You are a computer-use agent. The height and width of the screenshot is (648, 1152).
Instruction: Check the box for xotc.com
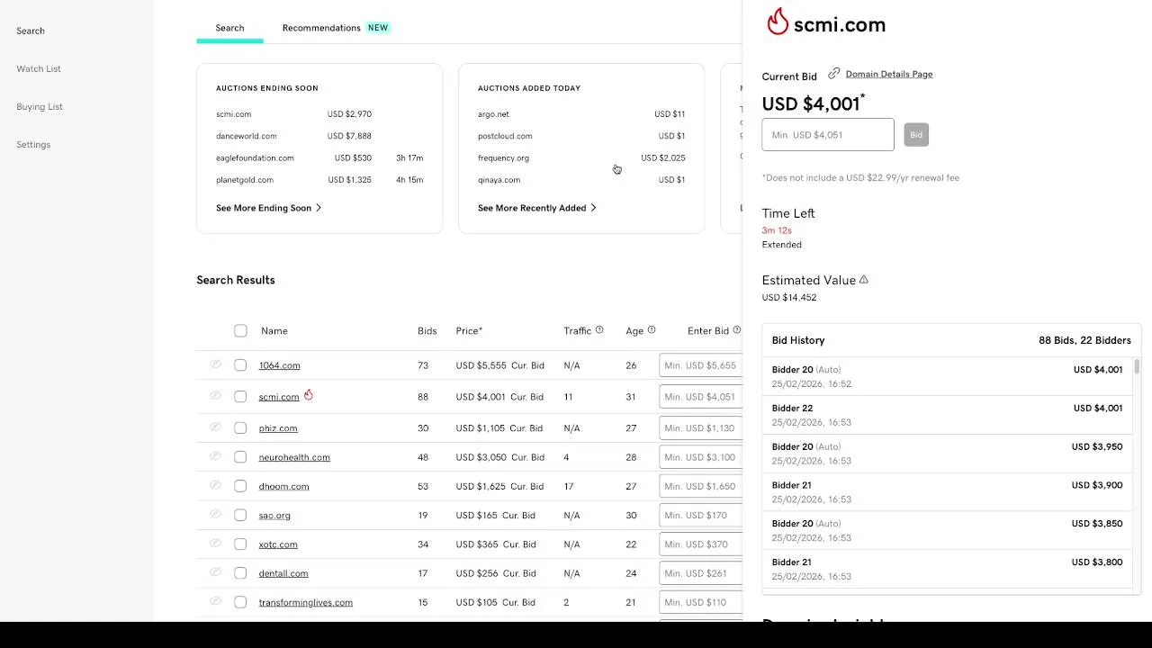point(240,544)
